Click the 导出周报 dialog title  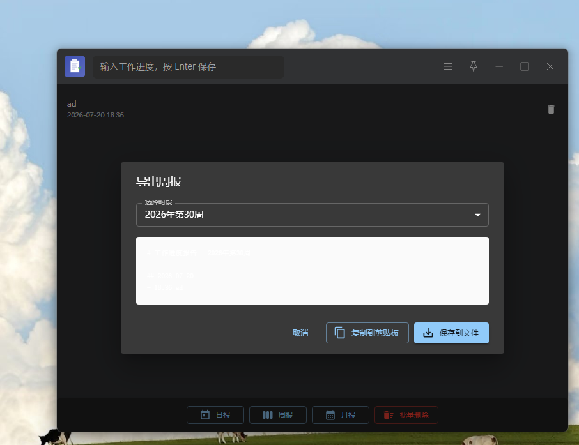point(158,182)
